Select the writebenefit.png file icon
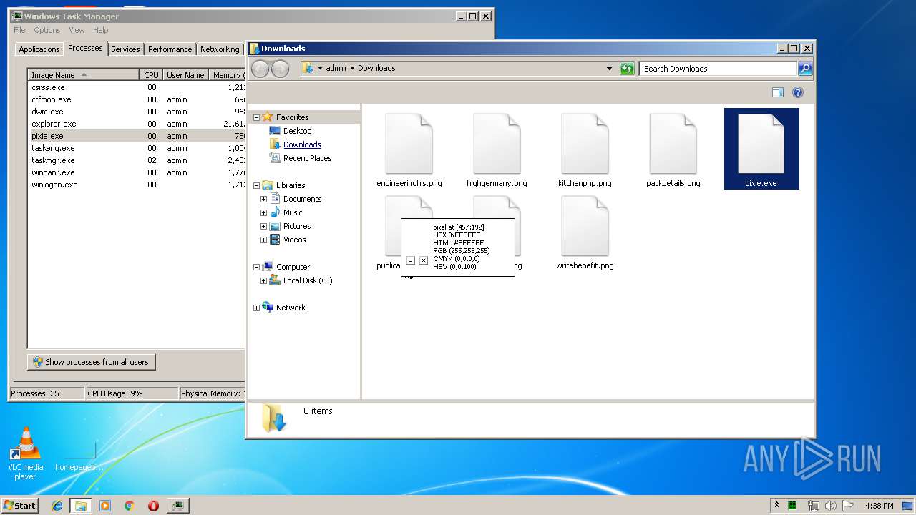916x515 pixels. pos(585,226)
